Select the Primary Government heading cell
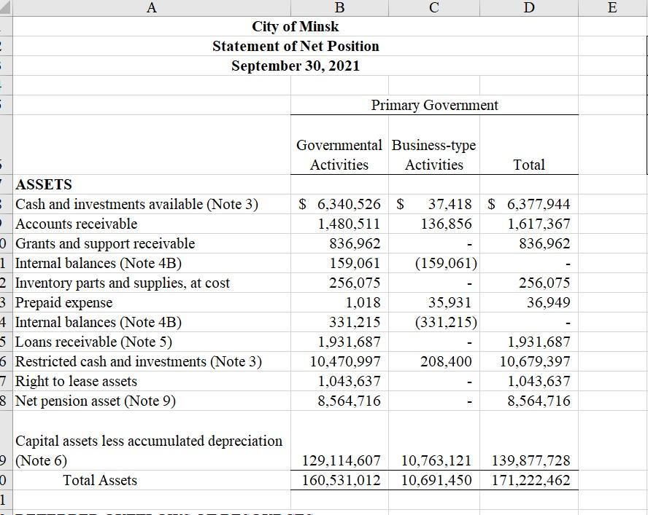Screen dimensions: 648x515 tap(434, 106)
